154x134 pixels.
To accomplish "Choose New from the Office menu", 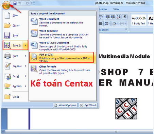I will click(x=15, y=15).
